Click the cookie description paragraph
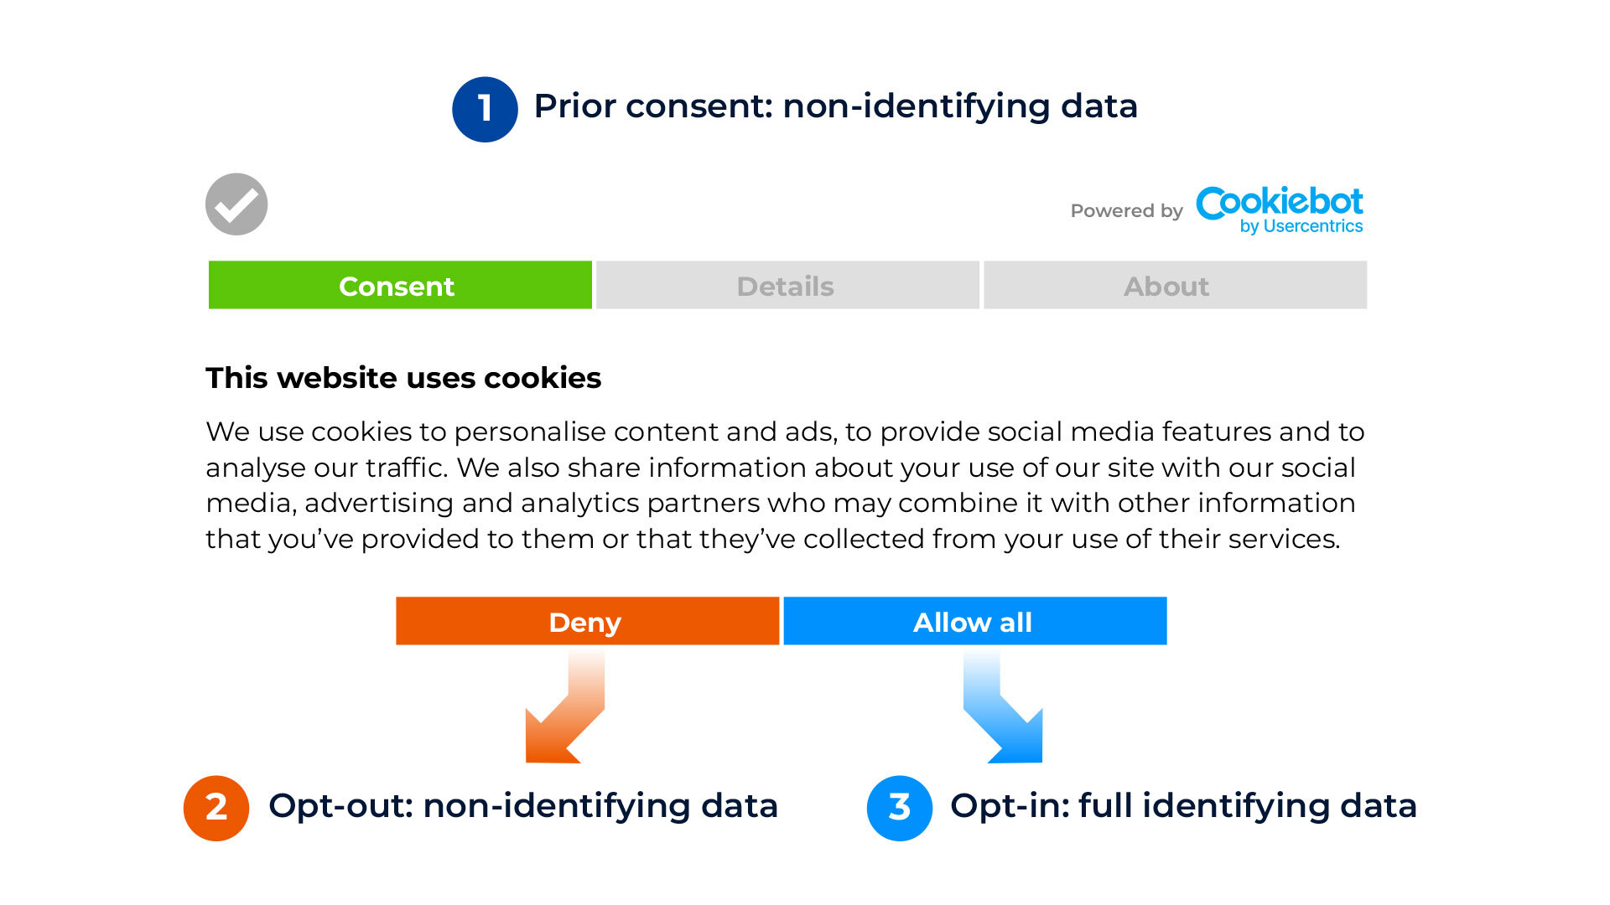This screenshot has width=1610, height=905. click(785, 484)
